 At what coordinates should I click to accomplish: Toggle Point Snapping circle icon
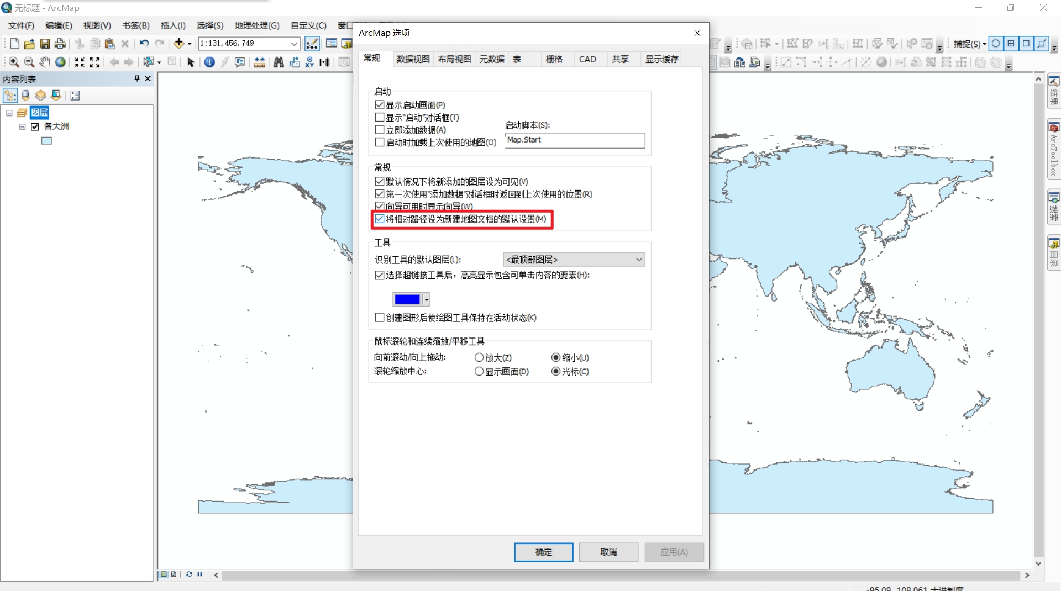(996, 44)
